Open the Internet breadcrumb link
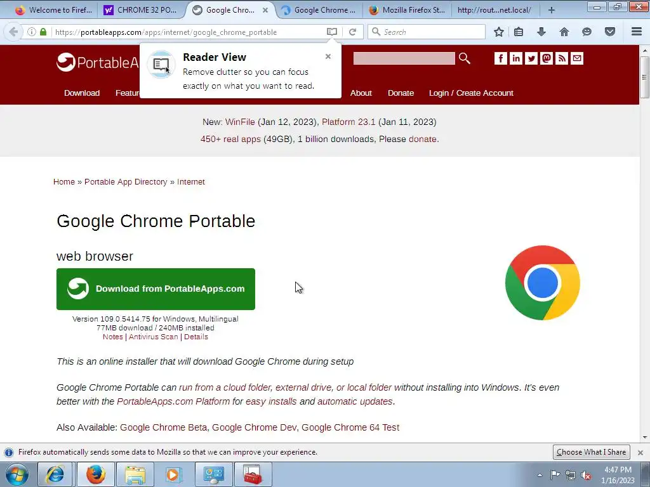The width and height of the screenshot is (650, 487). (x=190, y=182)
